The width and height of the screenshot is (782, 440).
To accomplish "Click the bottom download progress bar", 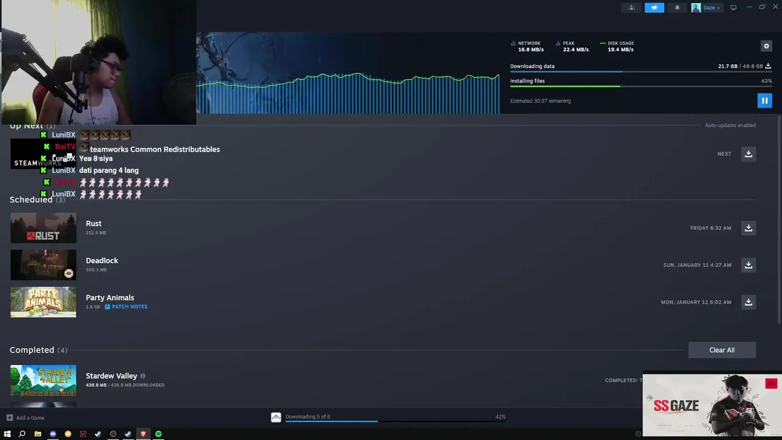I will click(x=395, y=421).
